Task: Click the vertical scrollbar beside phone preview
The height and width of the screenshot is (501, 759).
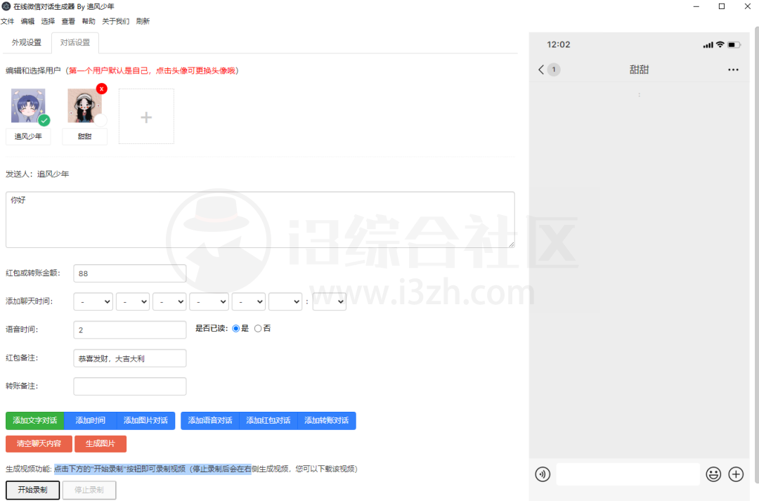Action: [757, 254]
